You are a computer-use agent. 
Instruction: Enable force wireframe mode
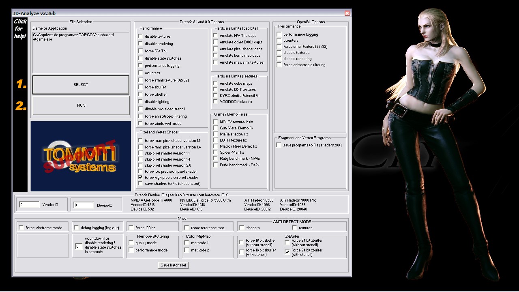[x=21, y=228]
